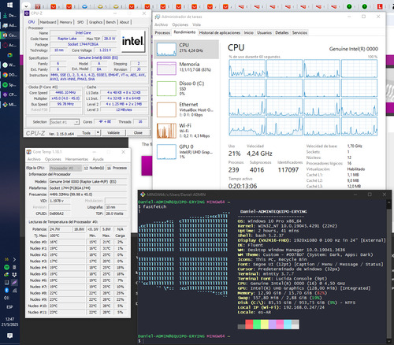This screenshot has width=394, height=345.
Task: Open Herramientas menu in Core Temp
Action: click(x=76, y=159)
